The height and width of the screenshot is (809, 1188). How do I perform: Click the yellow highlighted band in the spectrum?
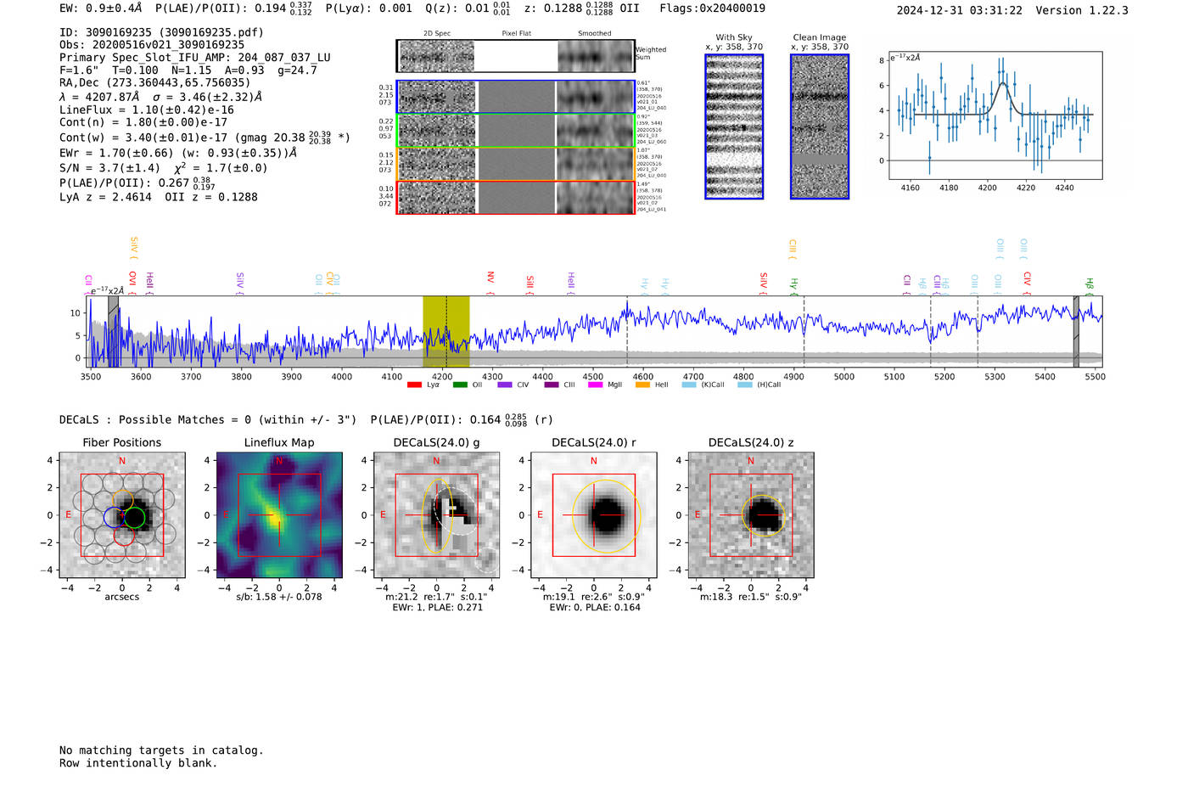tap(446, 331)
